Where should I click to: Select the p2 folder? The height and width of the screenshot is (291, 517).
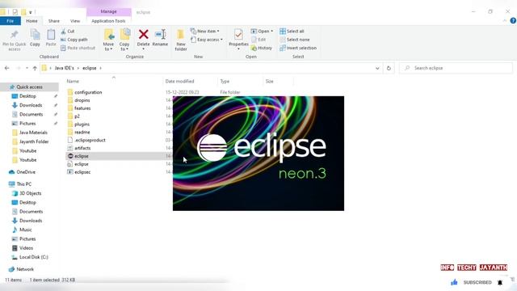(74, 116)
